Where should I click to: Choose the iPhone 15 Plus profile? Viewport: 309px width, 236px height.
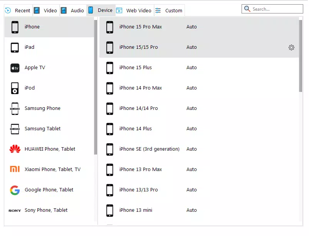tap(199, 68)
